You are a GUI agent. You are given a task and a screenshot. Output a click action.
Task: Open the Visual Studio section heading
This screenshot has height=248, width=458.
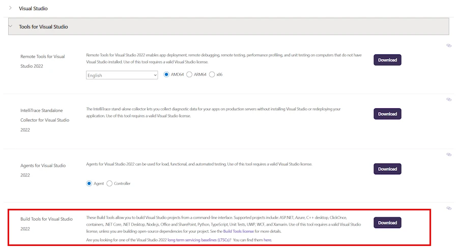(33, 9)
